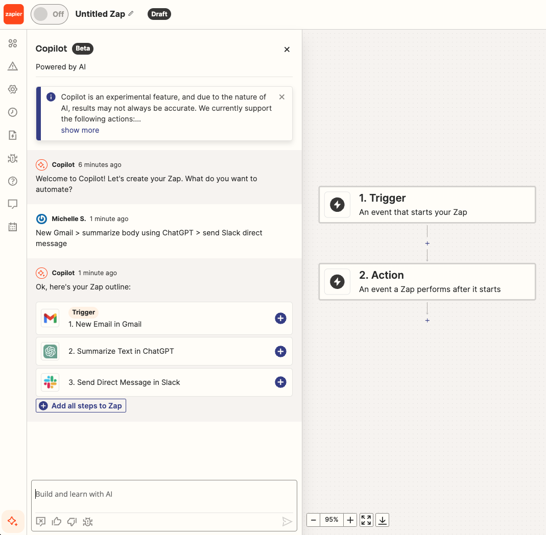Open the calendar icon in the sidebar
The image size is (546, 535).
coord(13,227)
